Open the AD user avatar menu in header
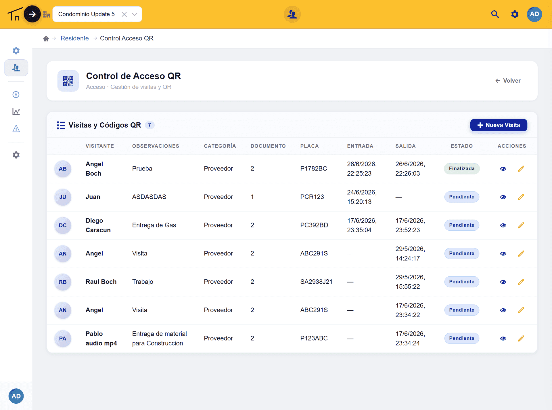Viewport: 552px width, 410px height. click(x=534, y=14)
